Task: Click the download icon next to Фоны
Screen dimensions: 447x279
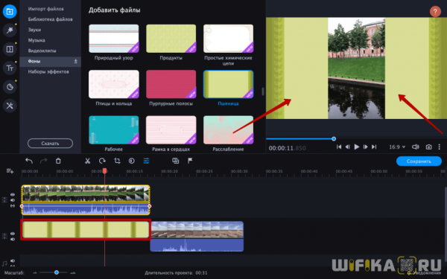Action: click(x=76, y=61)
